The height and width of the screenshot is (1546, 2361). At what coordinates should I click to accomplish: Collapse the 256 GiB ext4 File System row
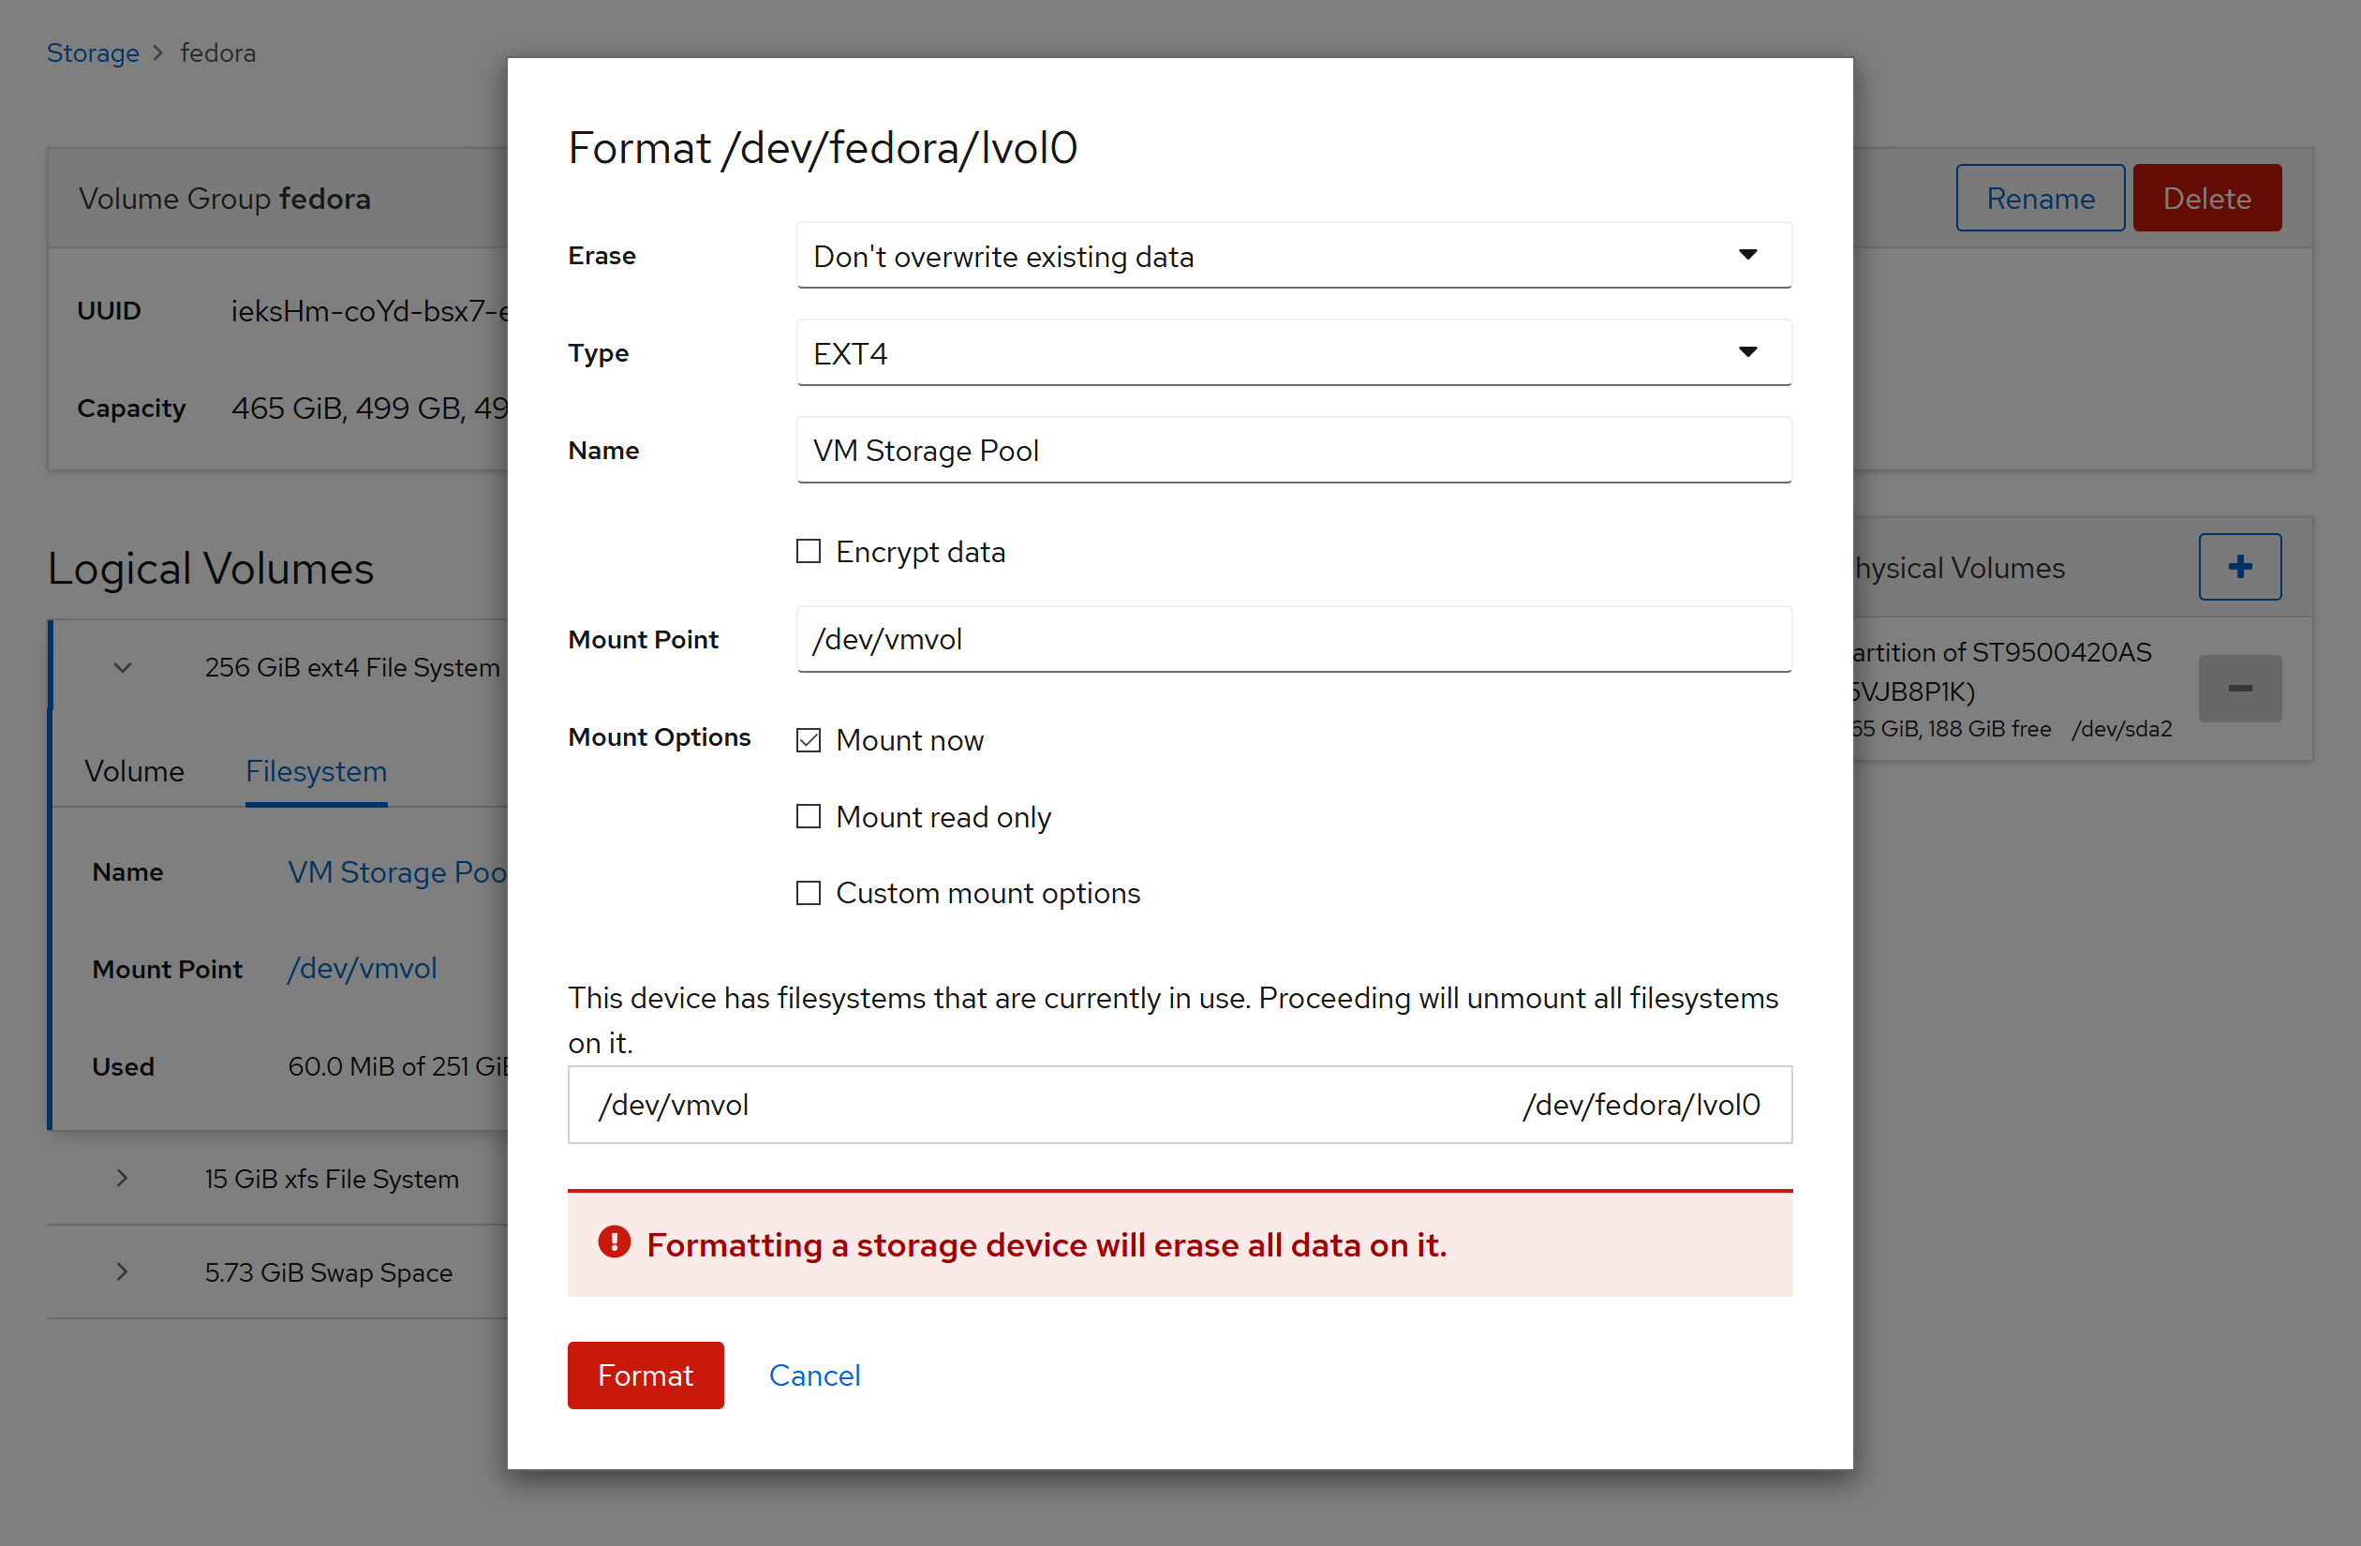tap(122, 668)
